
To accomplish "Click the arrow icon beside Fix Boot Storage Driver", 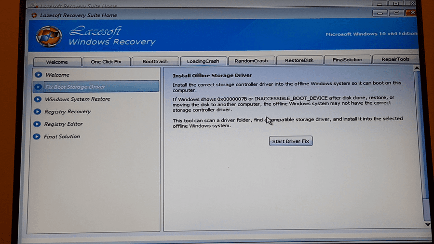I will (x=38, y=87).
